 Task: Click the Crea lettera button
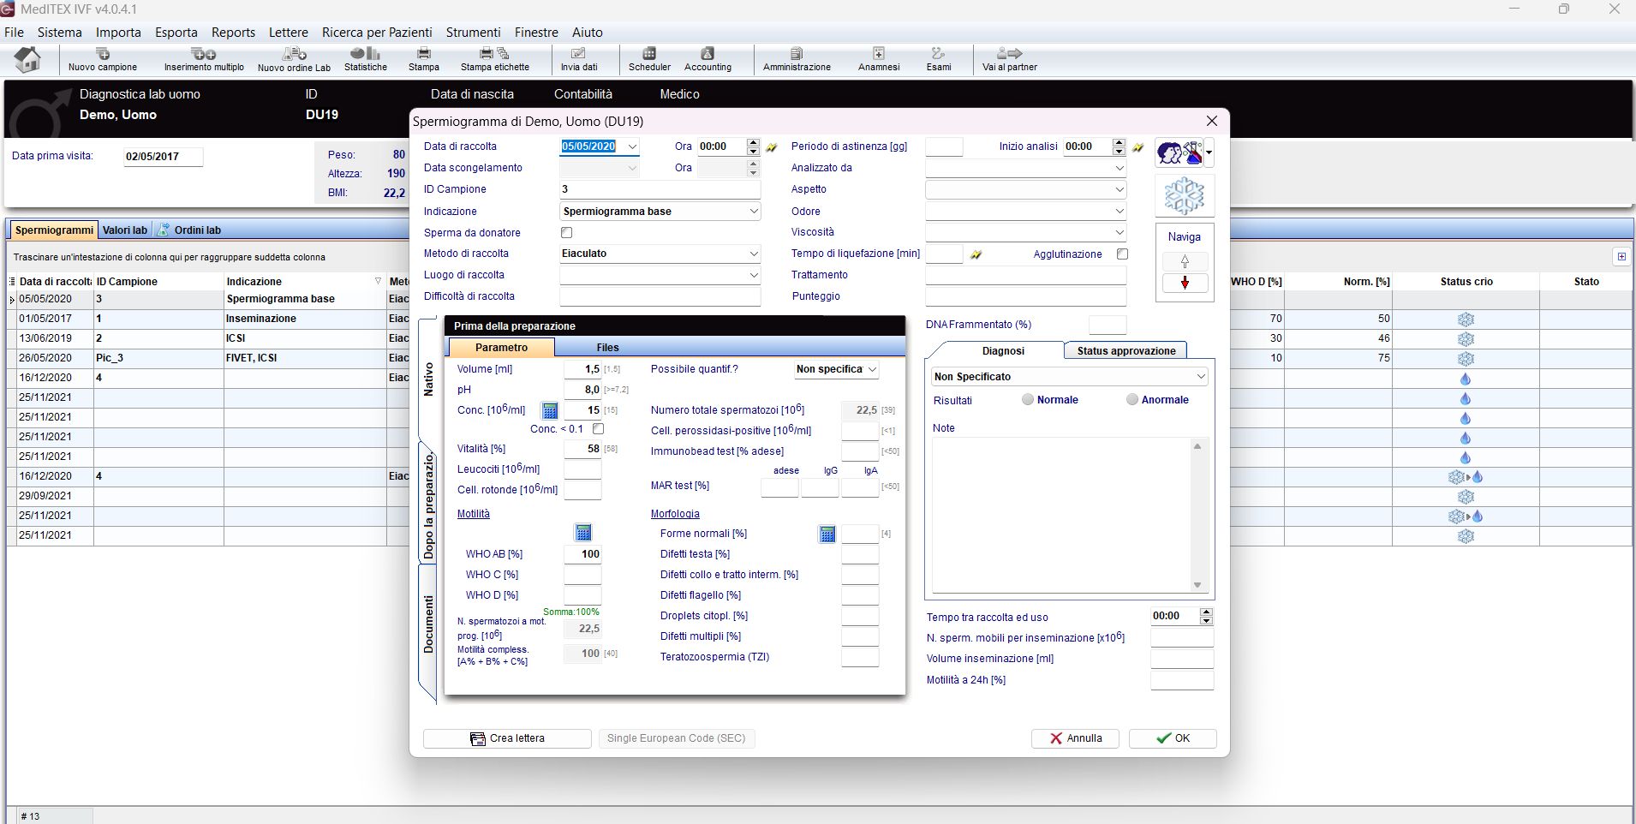[x=507, y=738]
